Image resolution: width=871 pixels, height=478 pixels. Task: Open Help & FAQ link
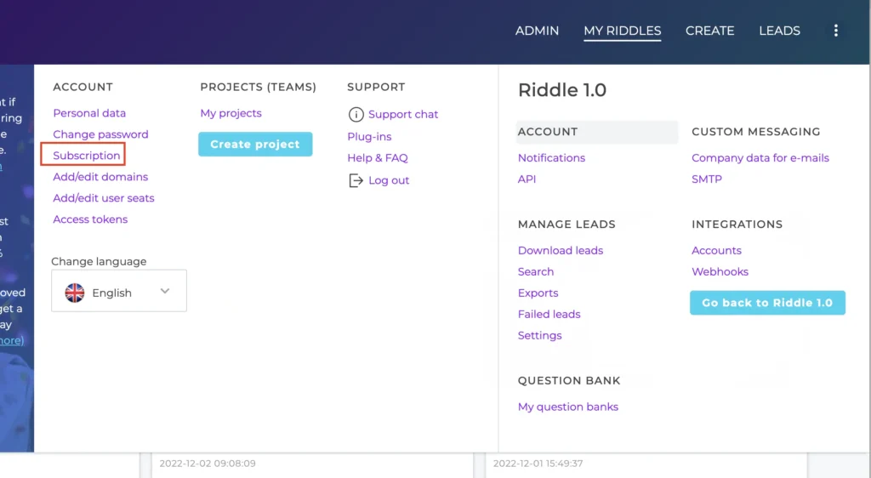(x=378, y=158)
